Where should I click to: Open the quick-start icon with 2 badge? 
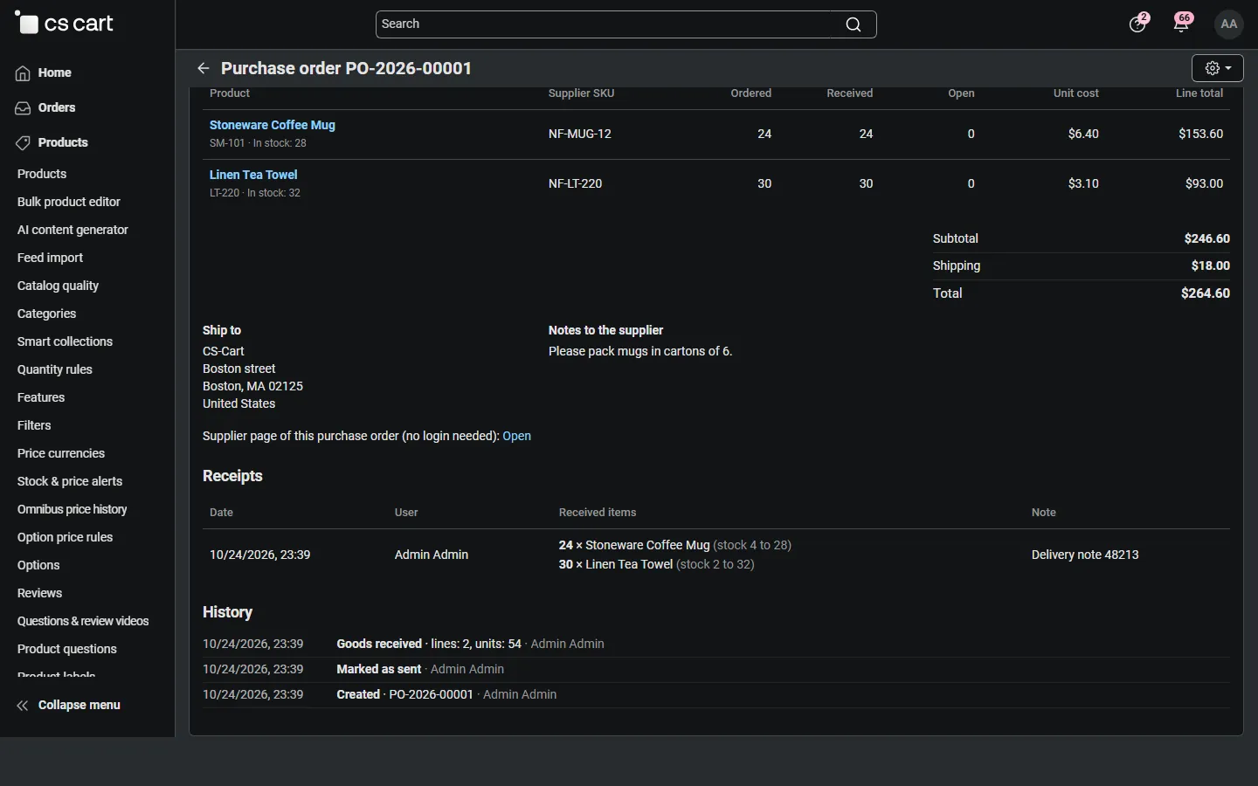(1138, 24)
